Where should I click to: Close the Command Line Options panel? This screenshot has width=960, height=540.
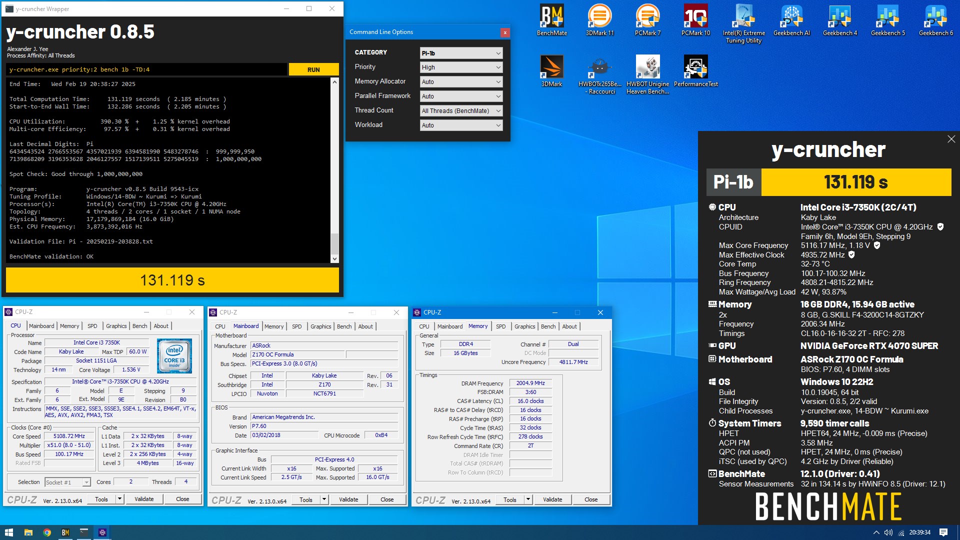click(x=505, y=32)
